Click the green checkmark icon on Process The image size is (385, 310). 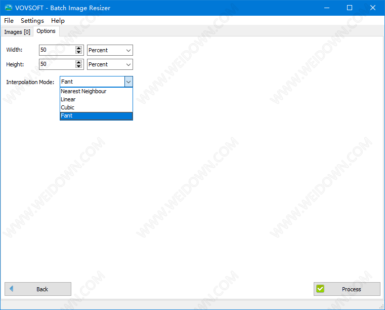(320, 289)
